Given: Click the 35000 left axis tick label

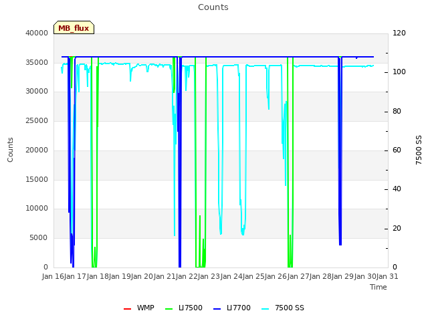Looking at the screenshot, I should coord(37,62).
